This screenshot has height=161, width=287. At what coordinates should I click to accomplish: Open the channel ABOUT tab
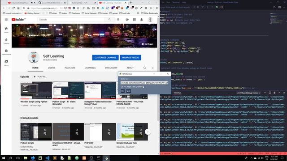click(130, 68)
